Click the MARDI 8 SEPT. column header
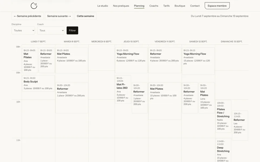Screen dimensions: 260x162 71,42
